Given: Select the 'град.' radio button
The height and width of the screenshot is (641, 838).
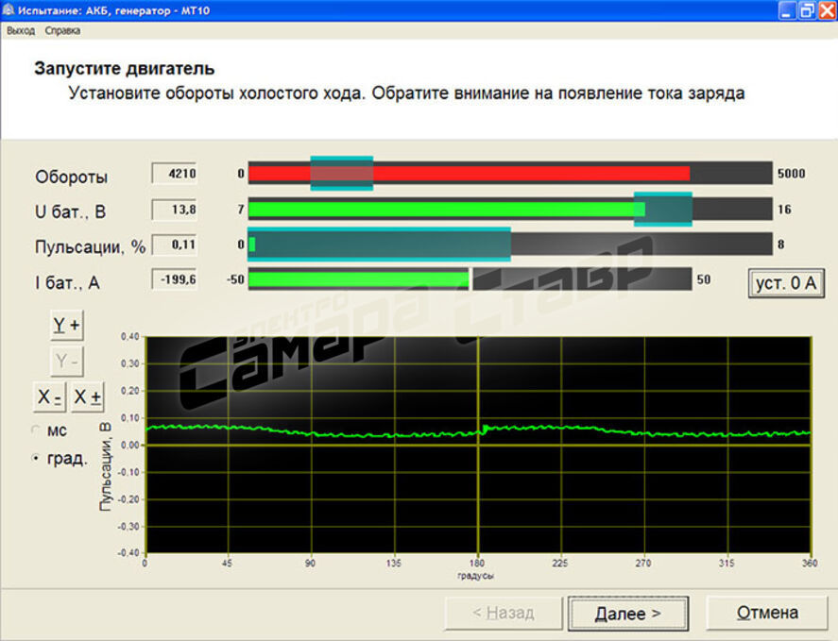Looking at the screenshot, I should pyautogui.click(x=38, y=459).
